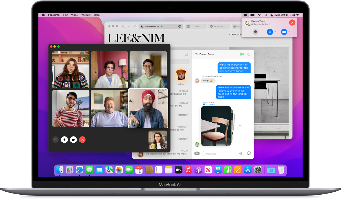Open Spotlight search in menu bar

click(266, 15)
